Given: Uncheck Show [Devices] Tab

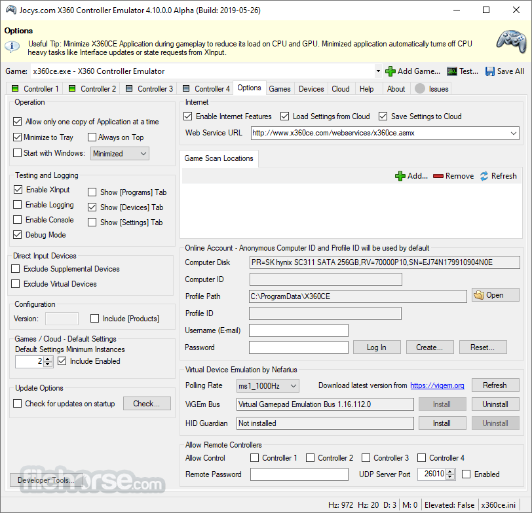Looking at the screenshot, I should [92, 207].
